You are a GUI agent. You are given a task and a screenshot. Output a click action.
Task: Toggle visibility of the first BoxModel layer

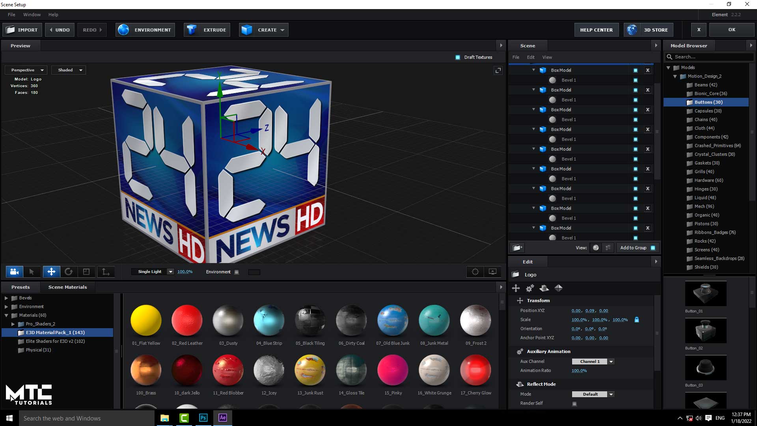pyautogui.click(x=635, y=70)
